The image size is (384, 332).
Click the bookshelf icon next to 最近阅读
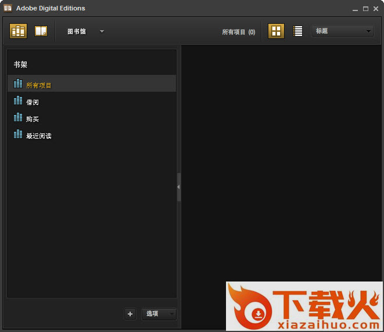(x=18, y=134)
